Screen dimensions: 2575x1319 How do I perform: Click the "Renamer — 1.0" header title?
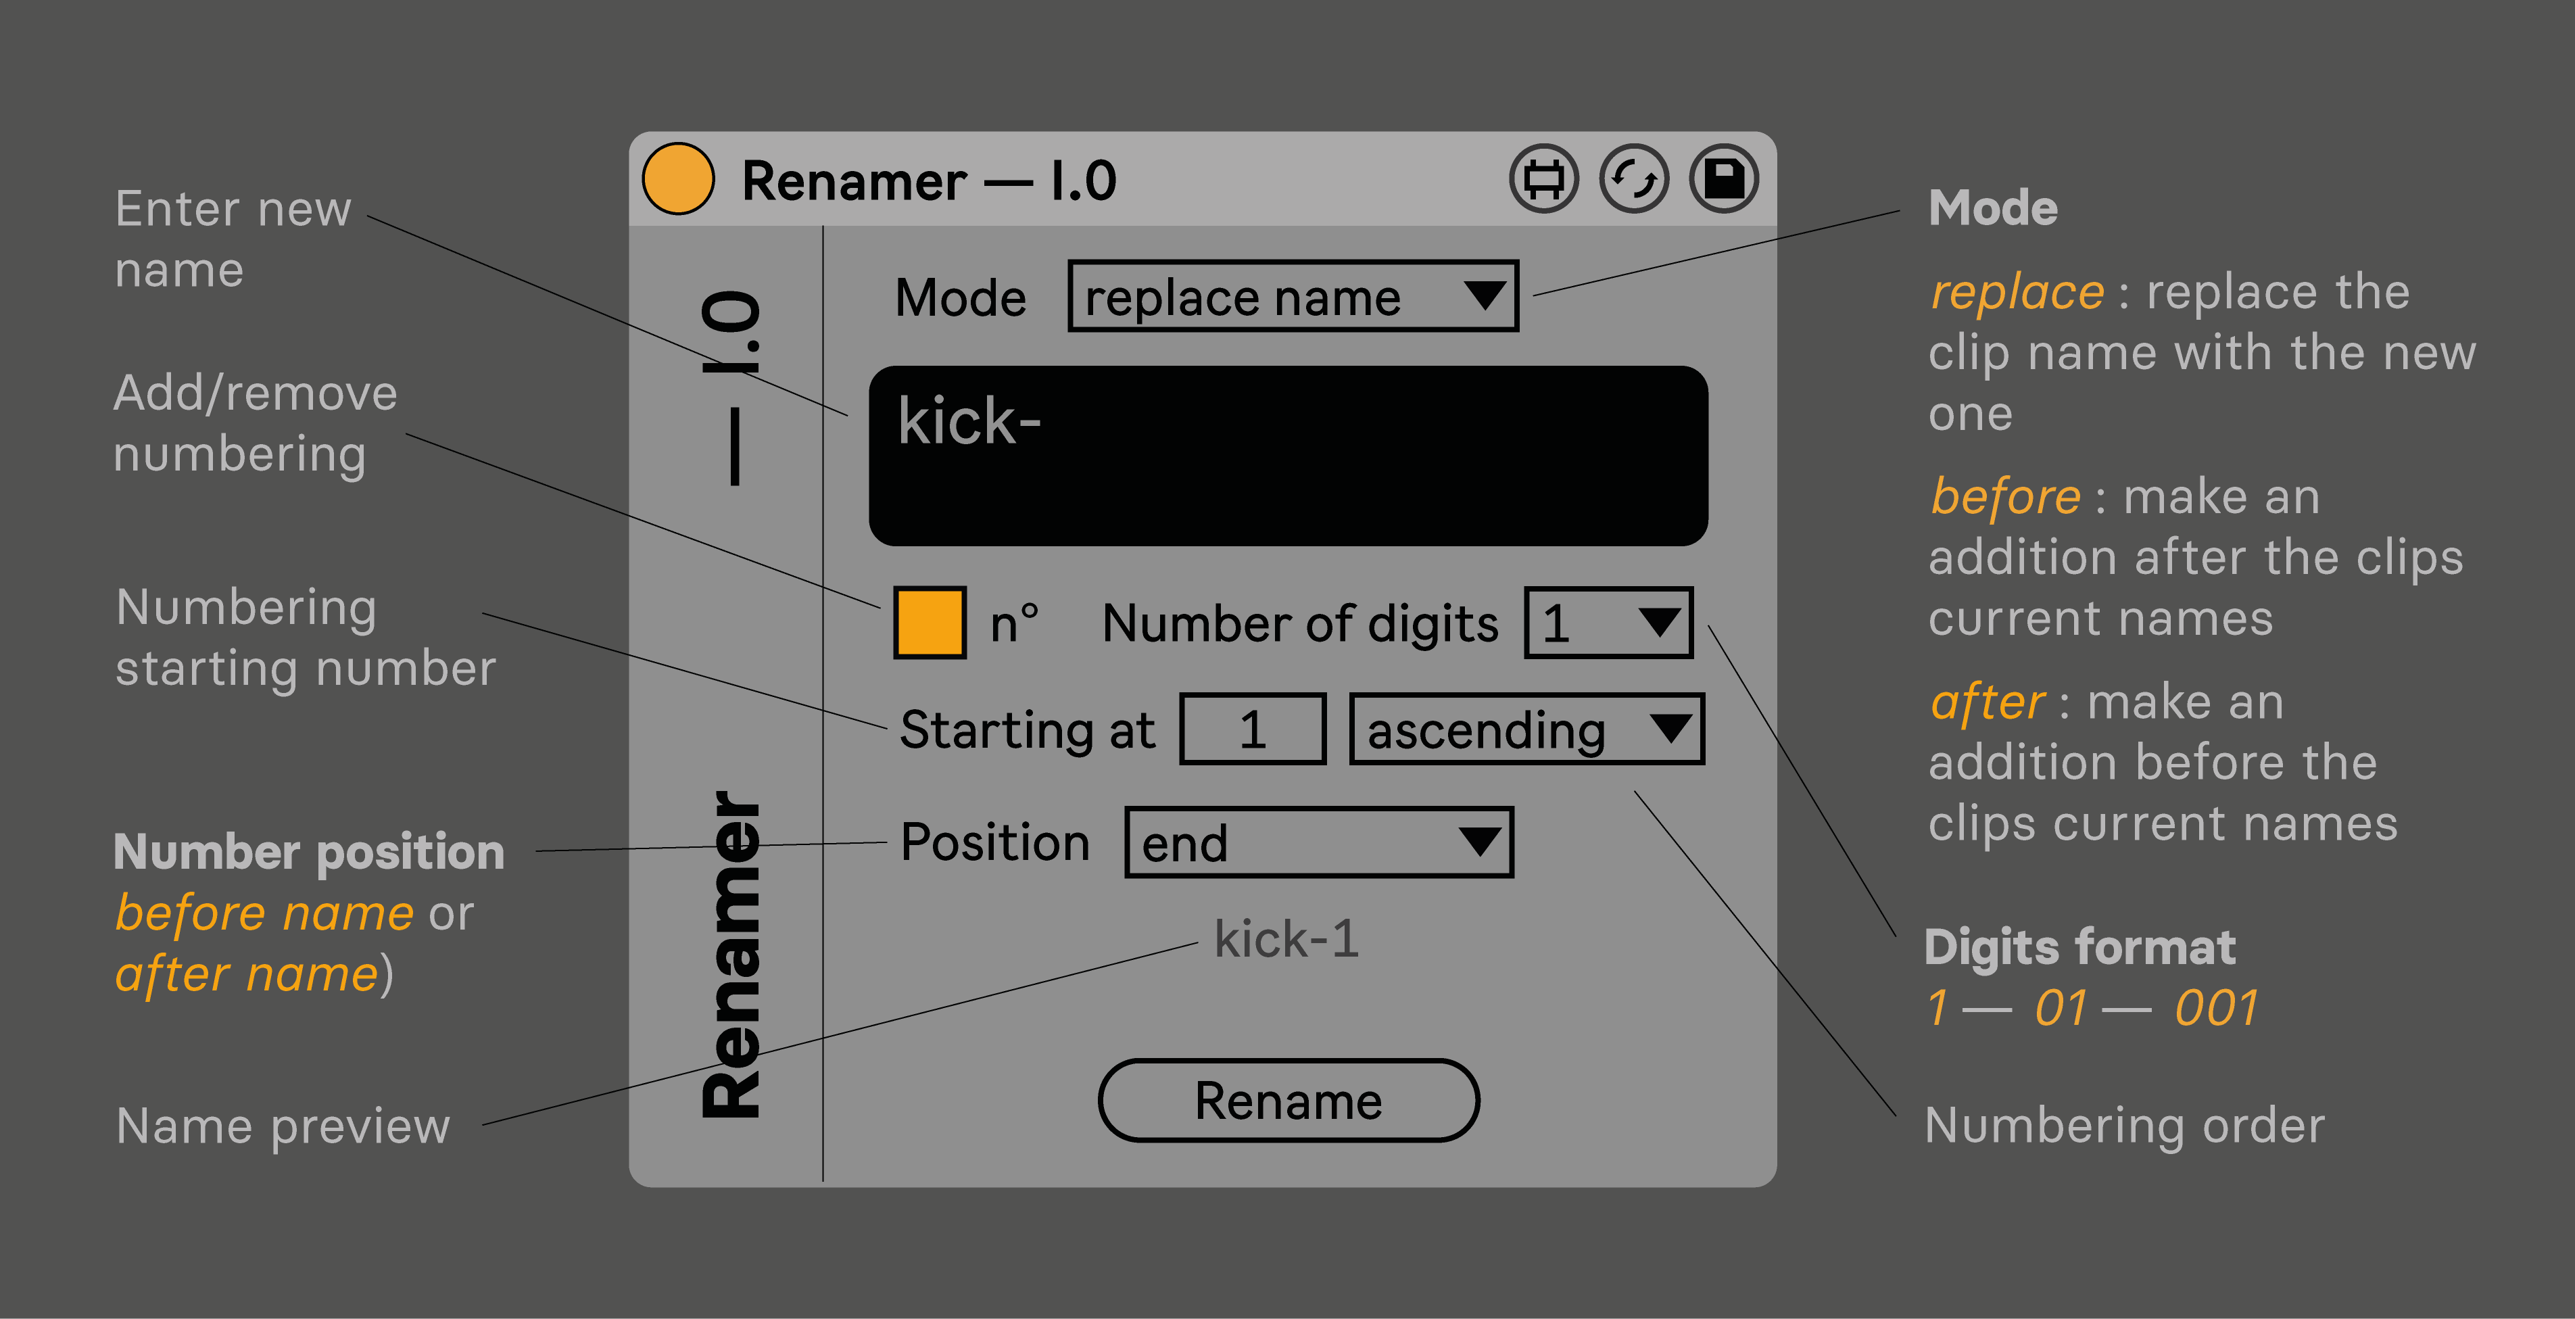pos(929,181)
